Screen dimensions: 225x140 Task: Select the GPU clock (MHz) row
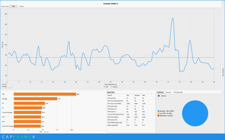coord(131,117)
